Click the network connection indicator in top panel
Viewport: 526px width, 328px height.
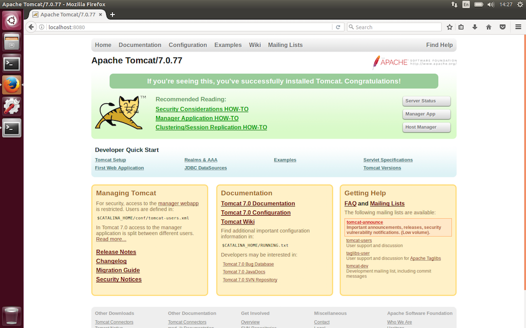[454, 4]
